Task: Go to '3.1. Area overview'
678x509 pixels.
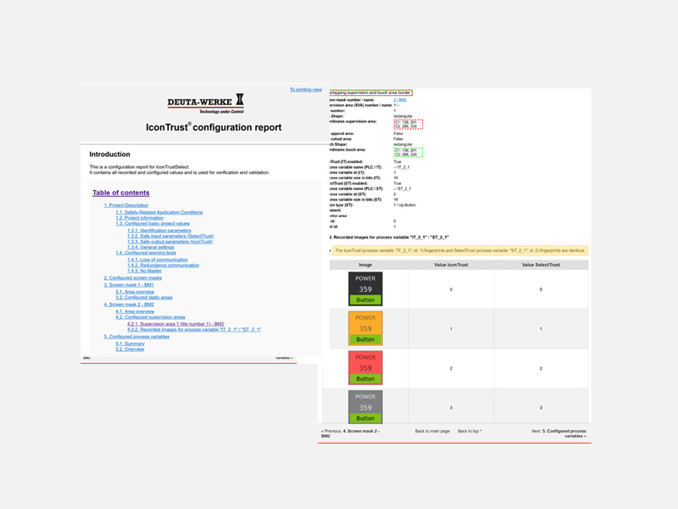Action: coord(135,292)
